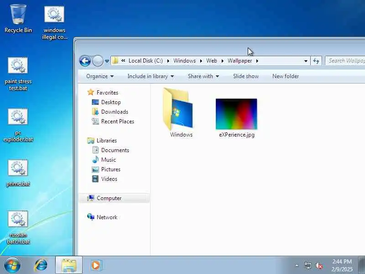Click the Back navigation arrow in Explorer
365x274 pixels.
click(x=85, y=61)
